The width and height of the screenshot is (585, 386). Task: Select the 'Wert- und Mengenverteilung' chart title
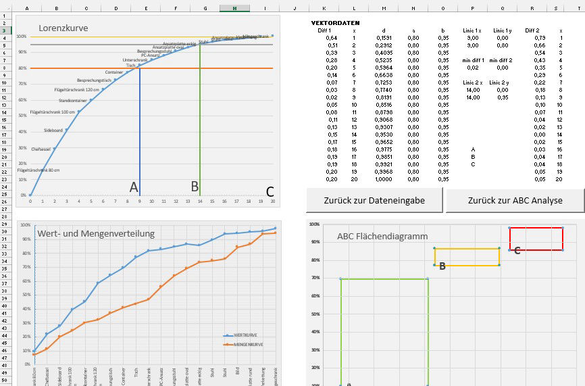pos(96,233)
